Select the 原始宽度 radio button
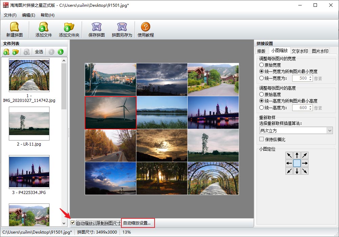339x237 pixels. click(261, 65)
